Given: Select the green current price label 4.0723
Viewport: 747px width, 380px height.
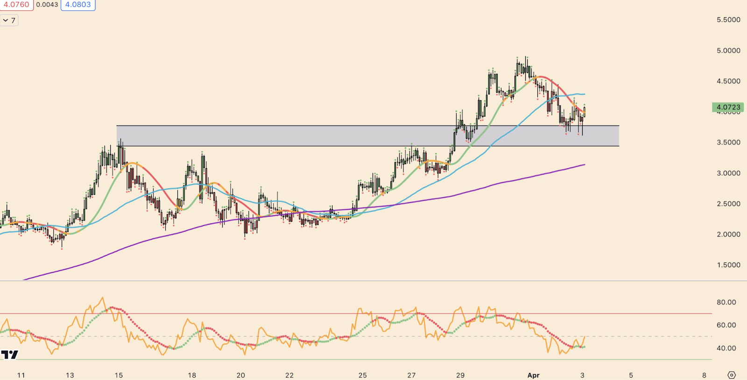Looking at the screenshot, I should click(x=728, y=107).
